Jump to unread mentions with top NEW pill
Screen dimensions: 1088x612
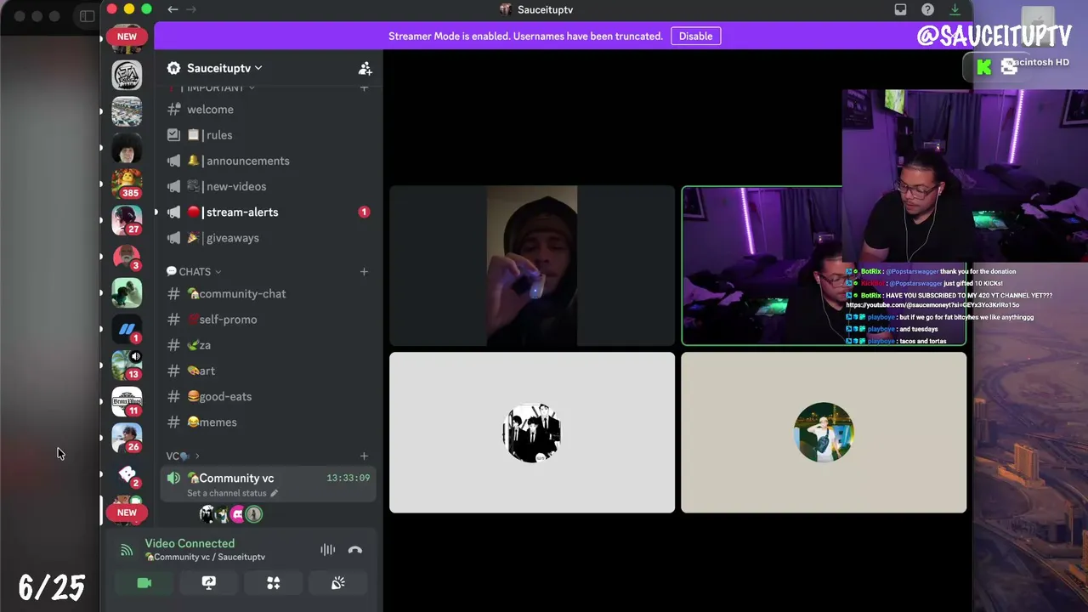(127, 37)
